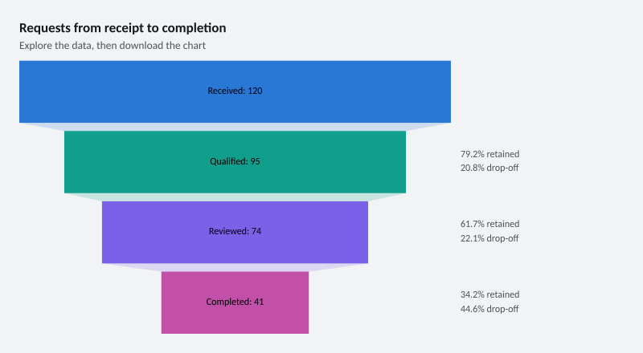The image size is (643, 353).
Task: Click the "Requests from receipt to completion" title
Action: (x=123, y=28)
